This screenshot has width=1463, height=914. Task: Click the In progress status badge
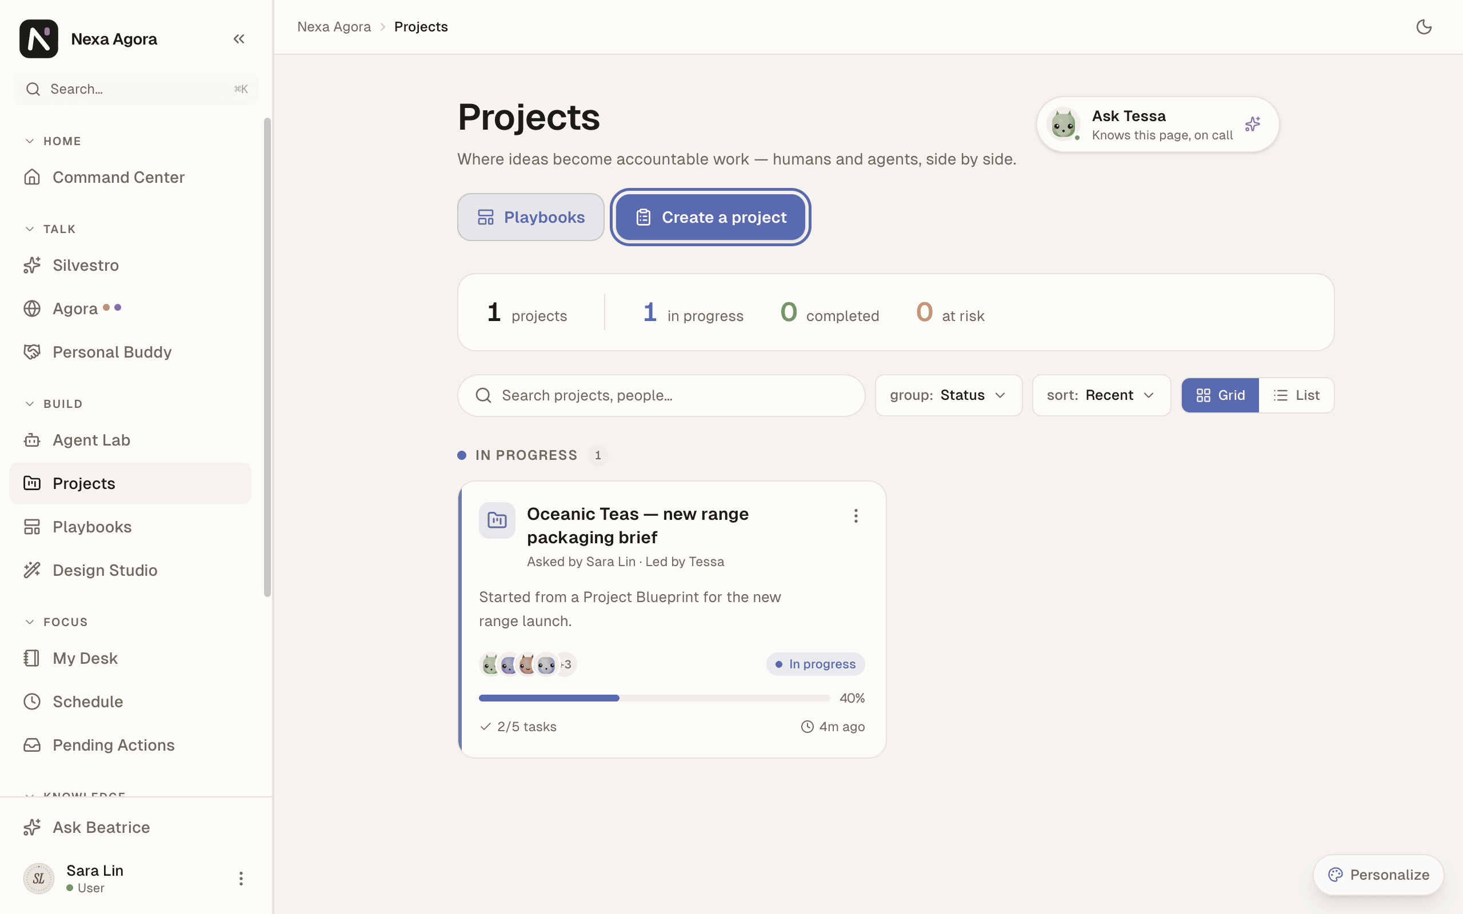click(x=816, y=664)
